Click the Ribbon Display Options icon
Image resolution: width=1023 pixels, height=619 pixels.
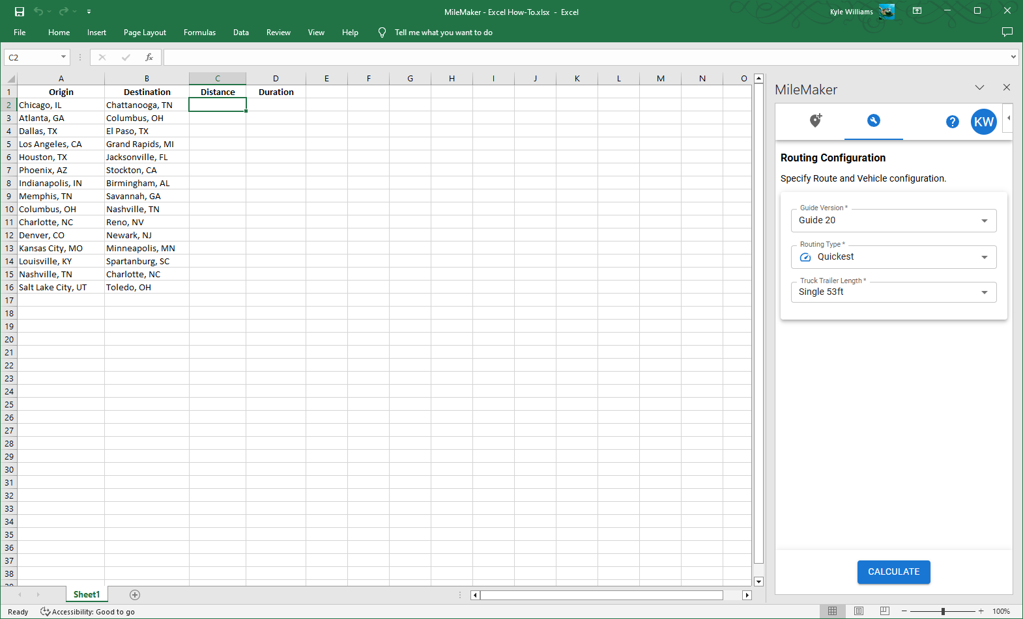917,11
